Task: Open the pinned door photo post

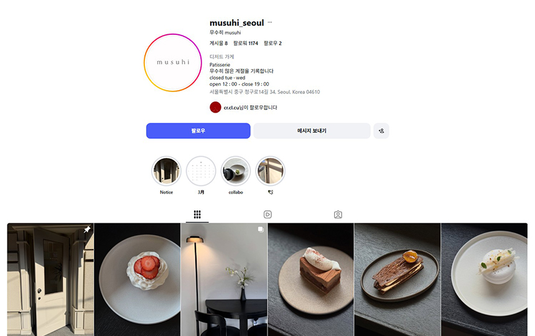Action: (50, 279)
